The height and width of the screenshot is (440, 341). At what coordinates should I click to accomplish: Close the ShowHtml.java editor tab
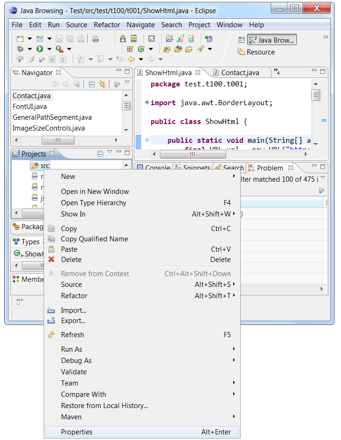(198, 72)
